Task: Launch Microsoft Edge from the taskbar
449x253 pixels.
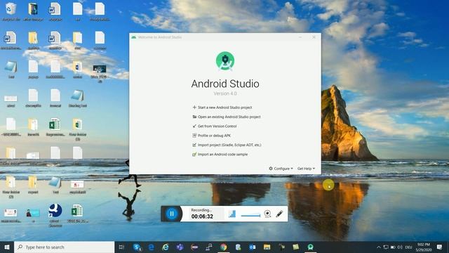Action: pos(152,247)
